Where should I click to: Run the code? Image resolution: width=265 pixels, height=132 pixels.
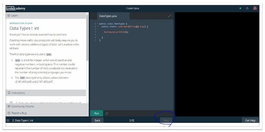coord(96,113)
